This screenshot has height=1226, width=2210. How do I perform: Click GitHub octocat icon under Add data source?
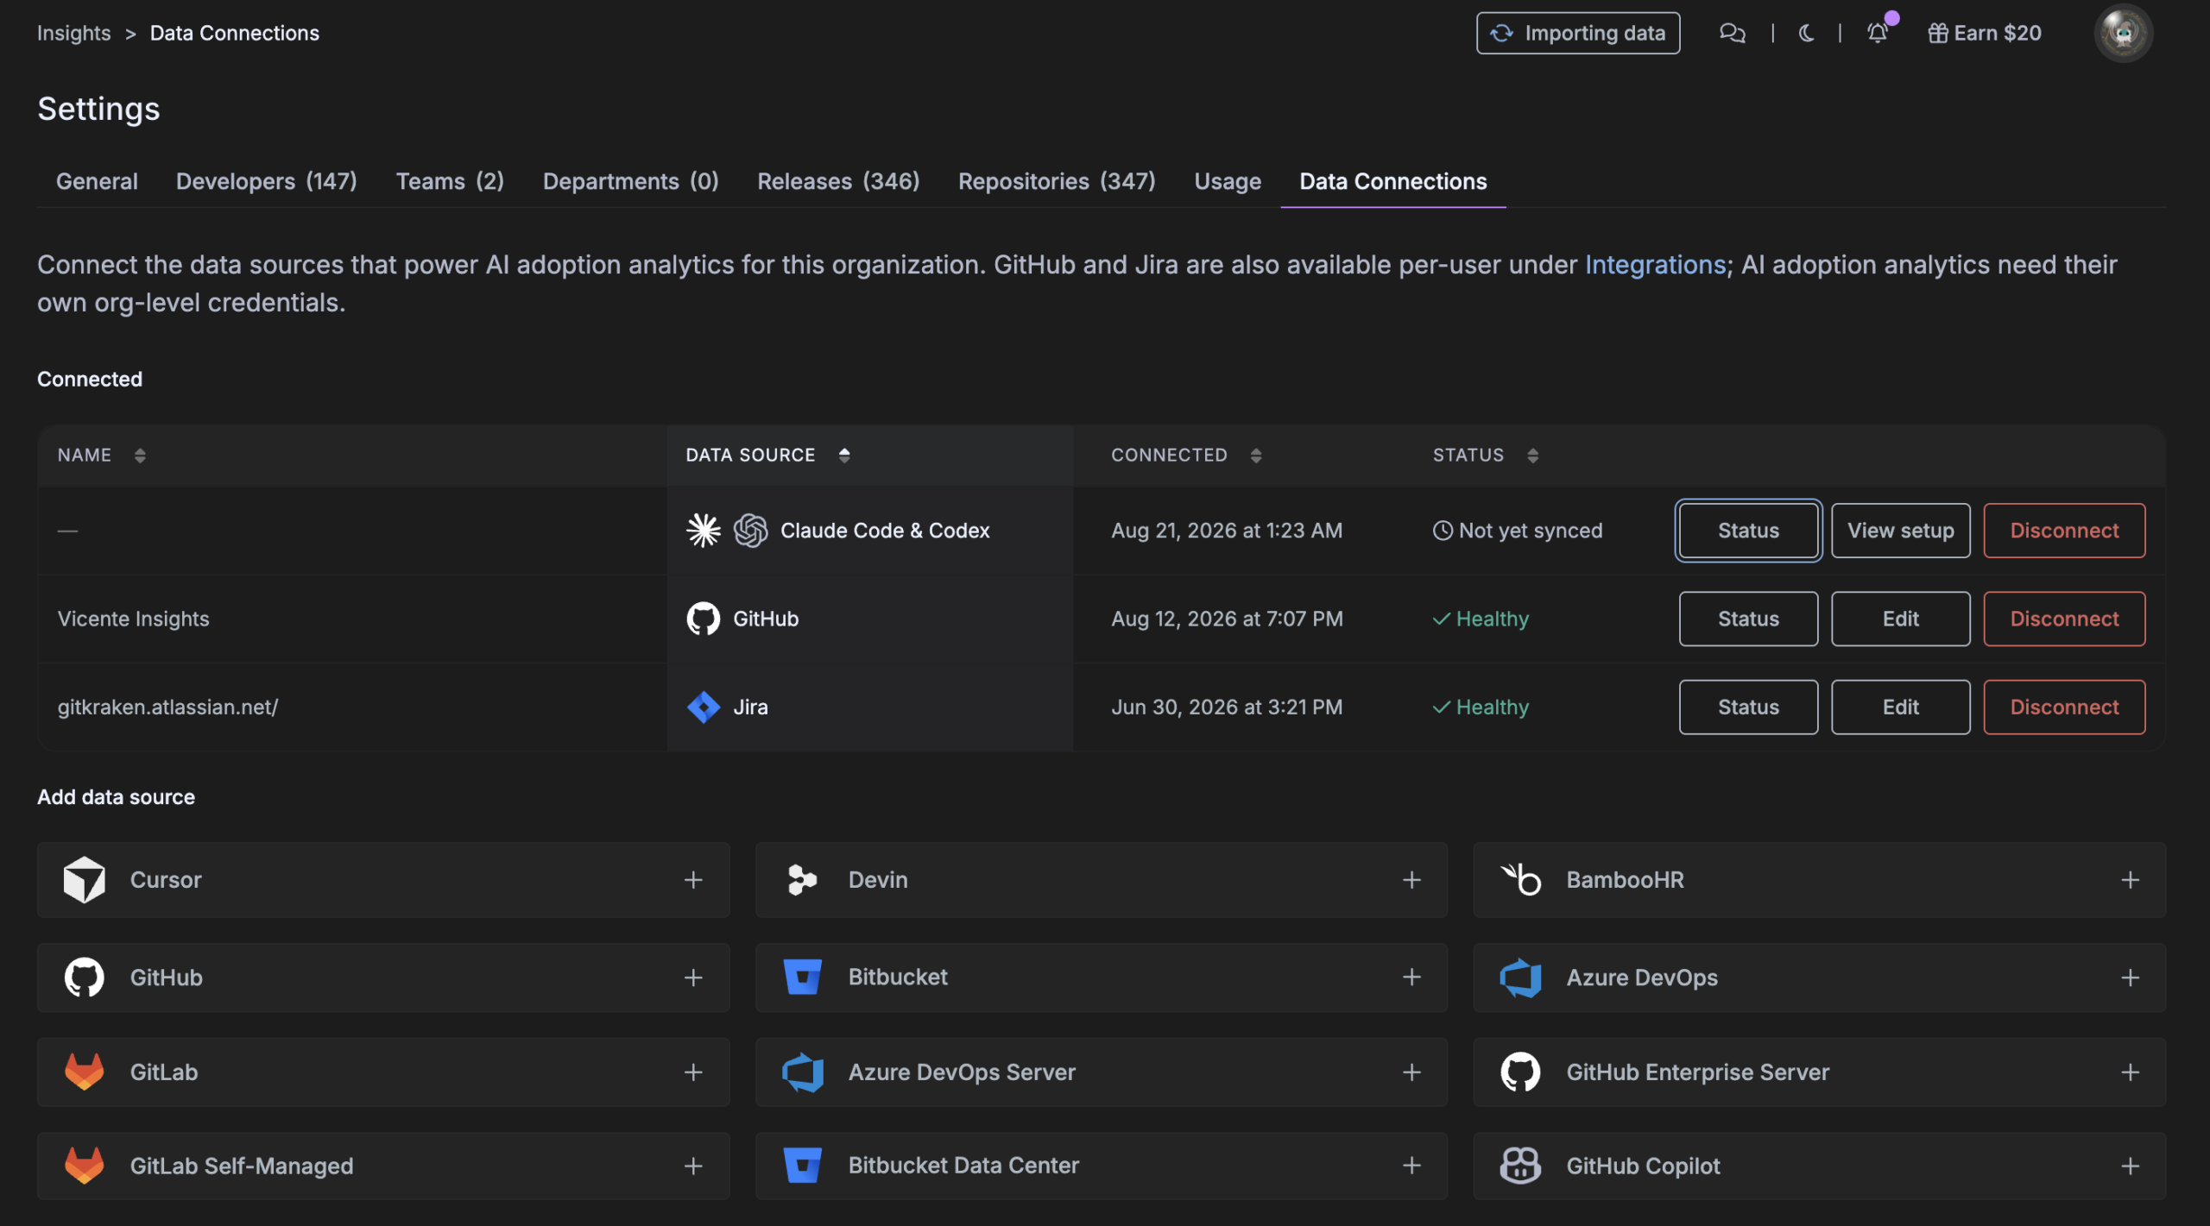(x=84, y=977)
